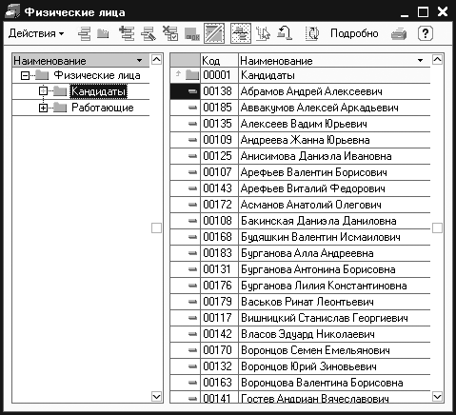Toggle the pressed icon with a diagonal line
This screenshot has height=415, width=456.
point(214,33)
